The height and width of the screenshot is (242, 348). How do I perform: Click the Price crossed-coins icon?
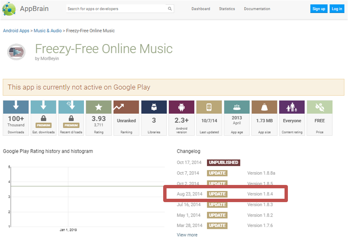click(x=320, y=107)
